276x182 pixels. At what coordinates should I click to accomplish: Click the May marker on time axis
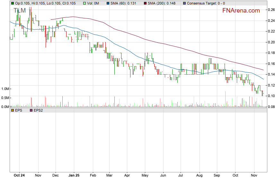click(x=145, y=176)
